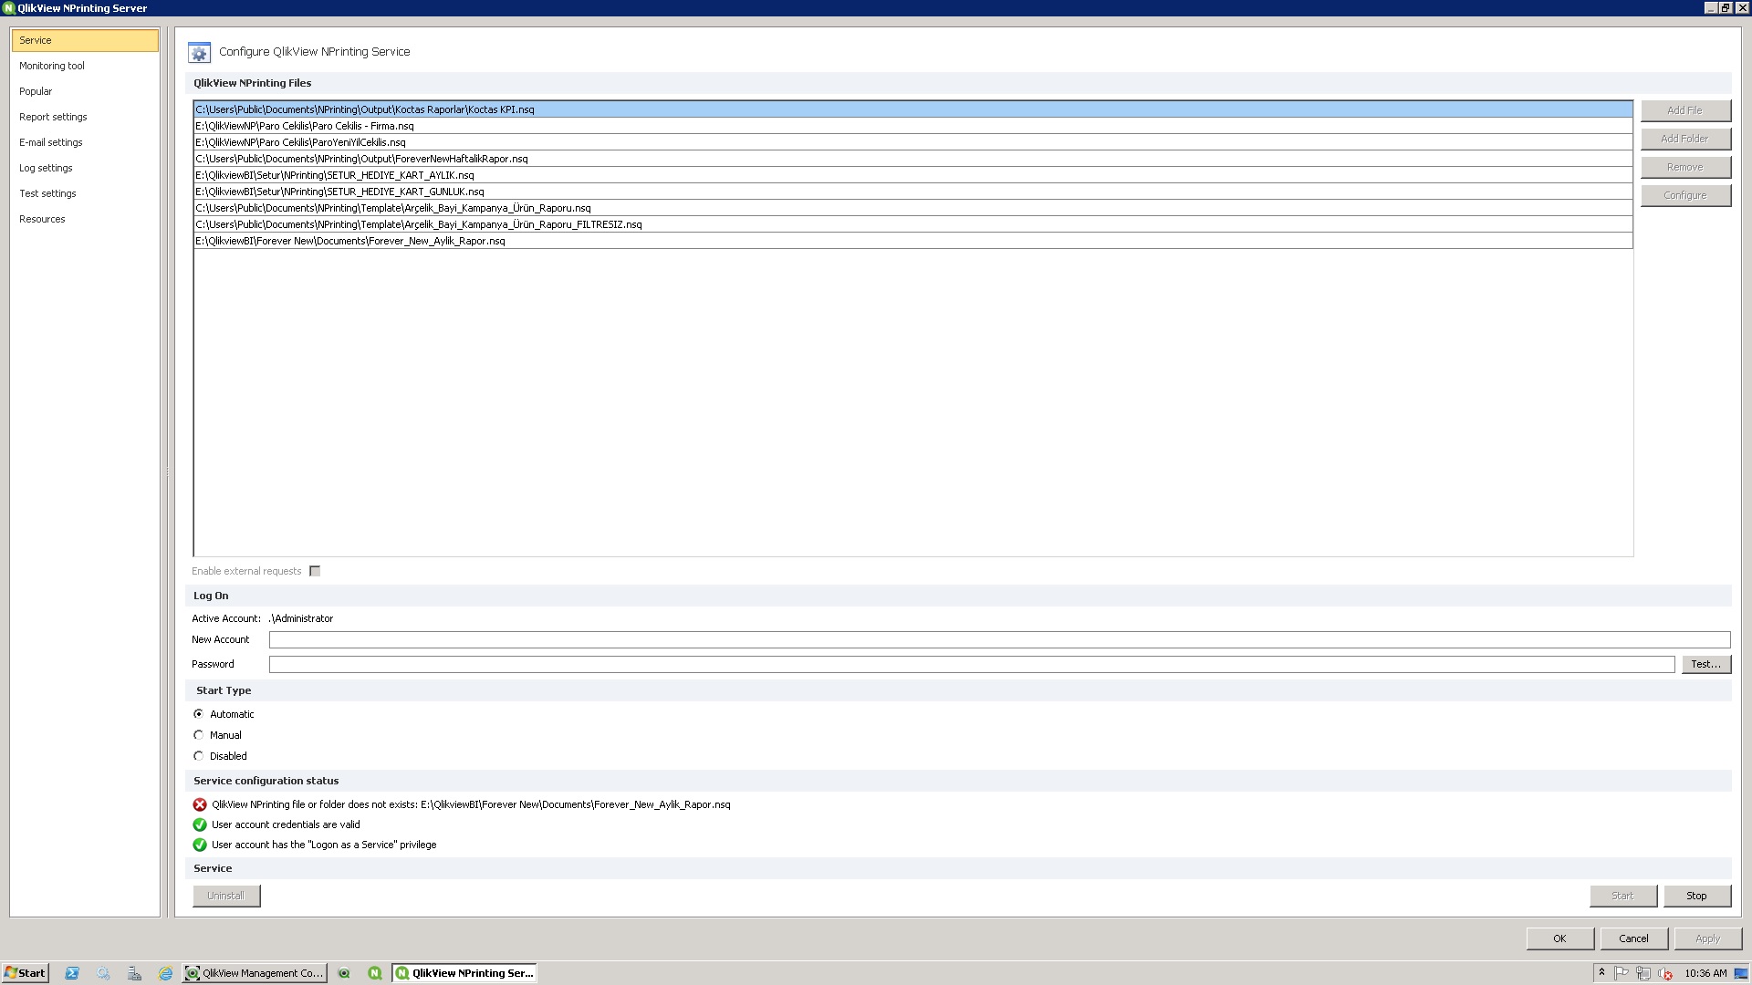
Task: Click the Uninstall service button
Action: point(225,895)
